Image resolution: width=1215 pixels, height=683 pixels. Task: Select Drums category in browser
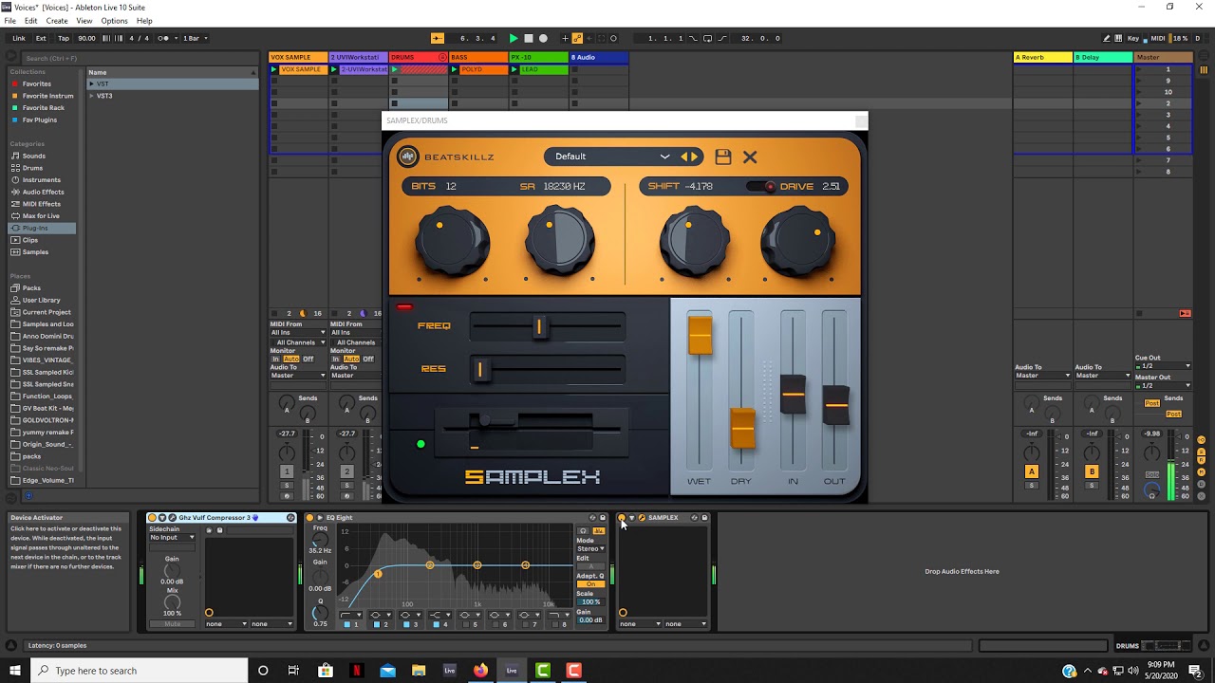[x=32, y=168]
